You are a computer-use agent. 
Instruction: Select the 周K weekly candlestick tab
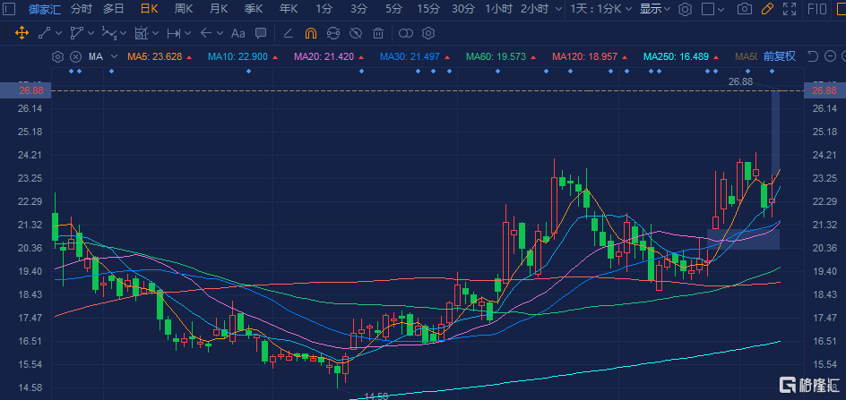pyautogui.click(x=184, y=9)
